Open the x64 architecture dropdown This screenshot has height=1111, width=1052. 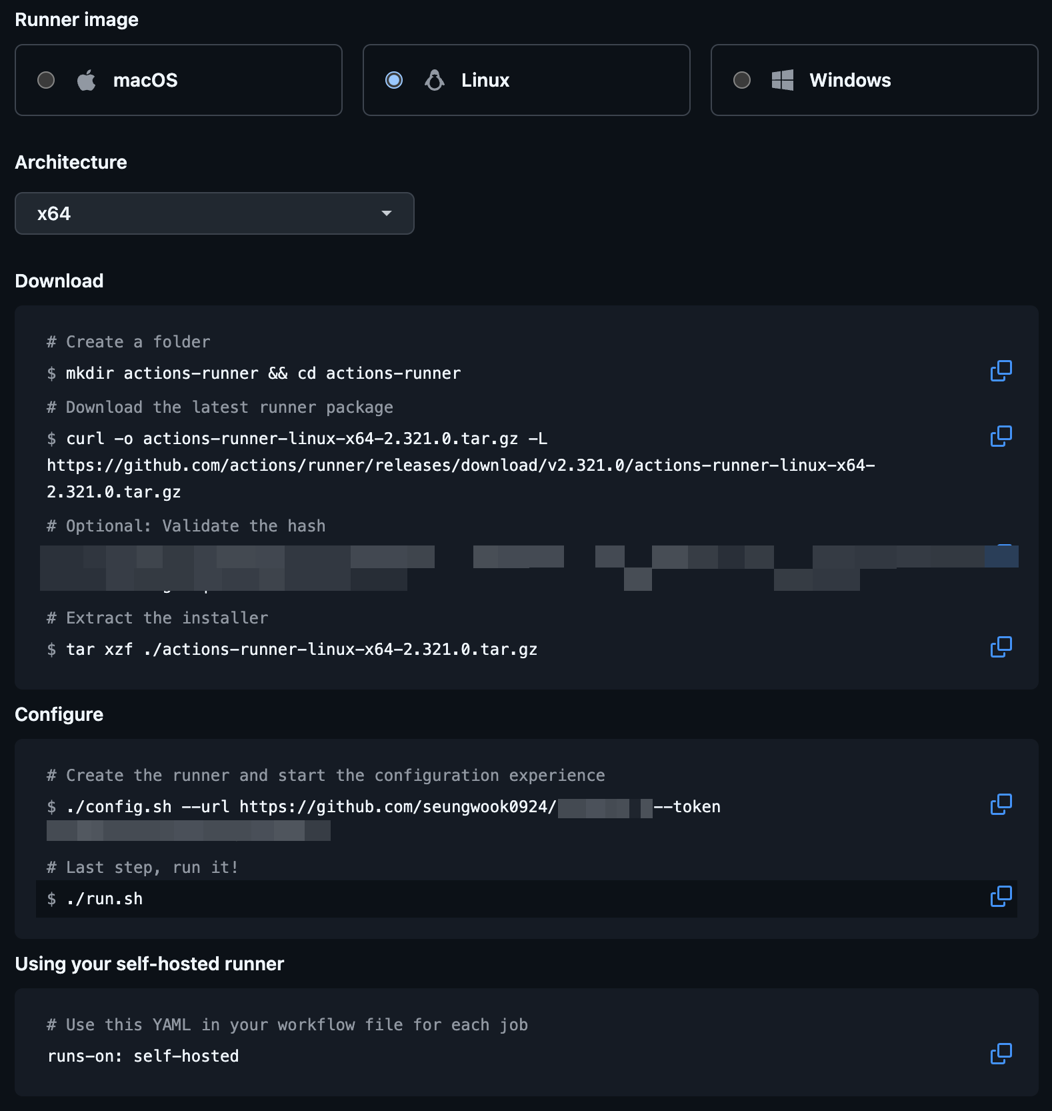(215, 213)
